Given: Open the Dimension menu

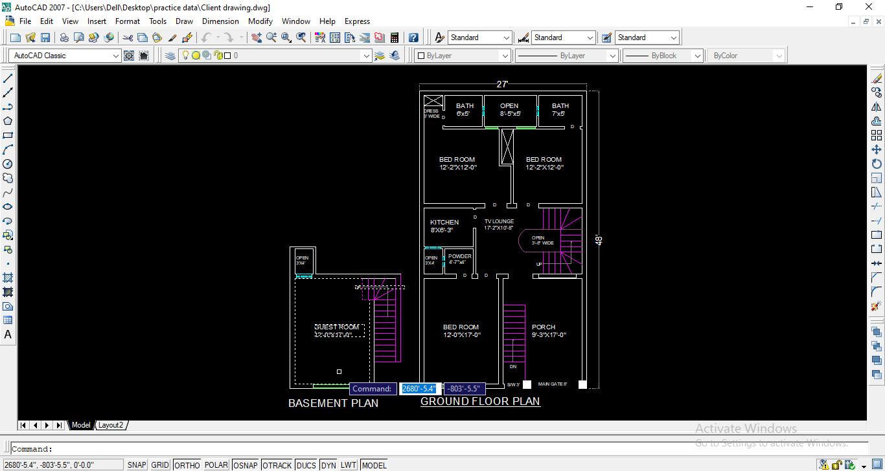Looking at the screenshot, I should (x=220, y=21).
